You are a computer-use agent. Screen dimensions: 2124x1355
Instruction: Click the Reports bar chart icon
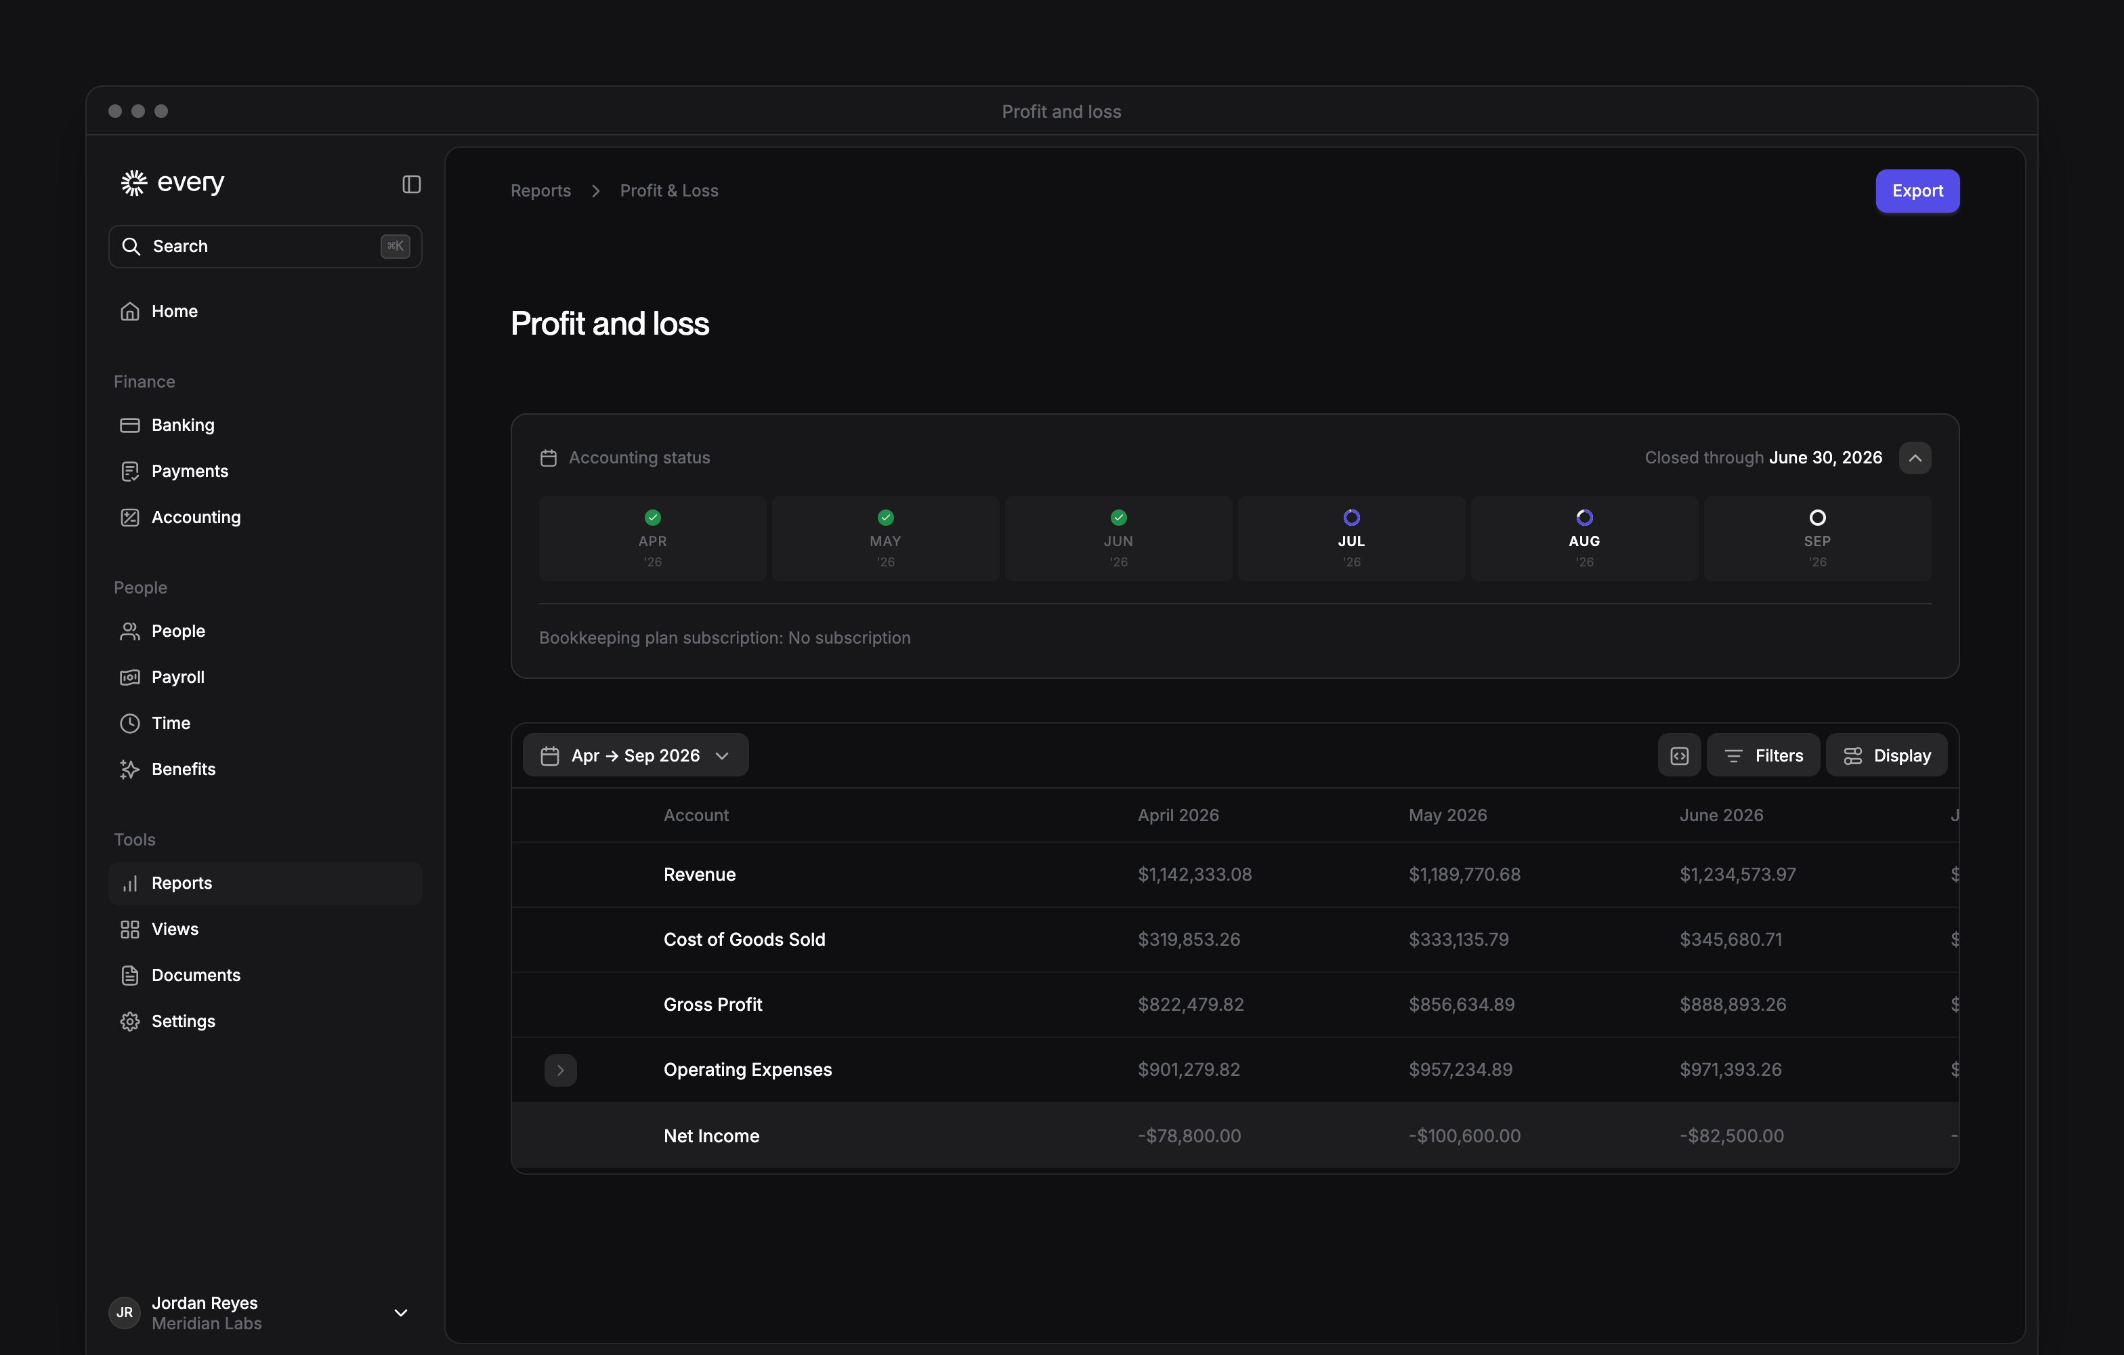(x=129, y=883)
